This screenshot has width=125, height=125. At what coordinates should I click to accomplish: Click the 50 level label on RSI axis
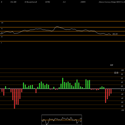[2, 33]
